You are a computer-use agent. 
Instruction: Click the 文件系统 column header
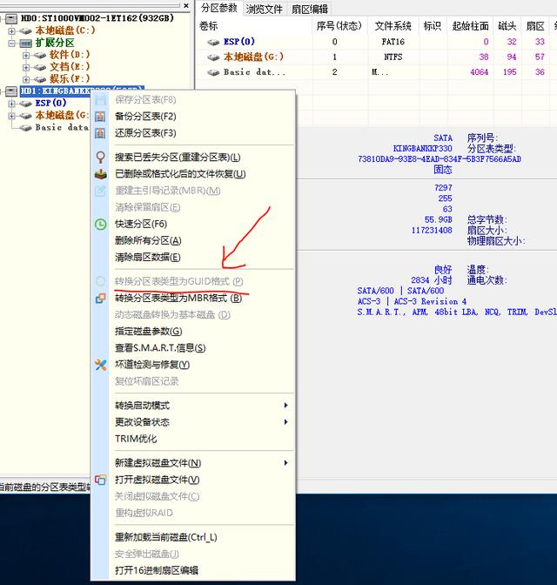click(393, 26)
